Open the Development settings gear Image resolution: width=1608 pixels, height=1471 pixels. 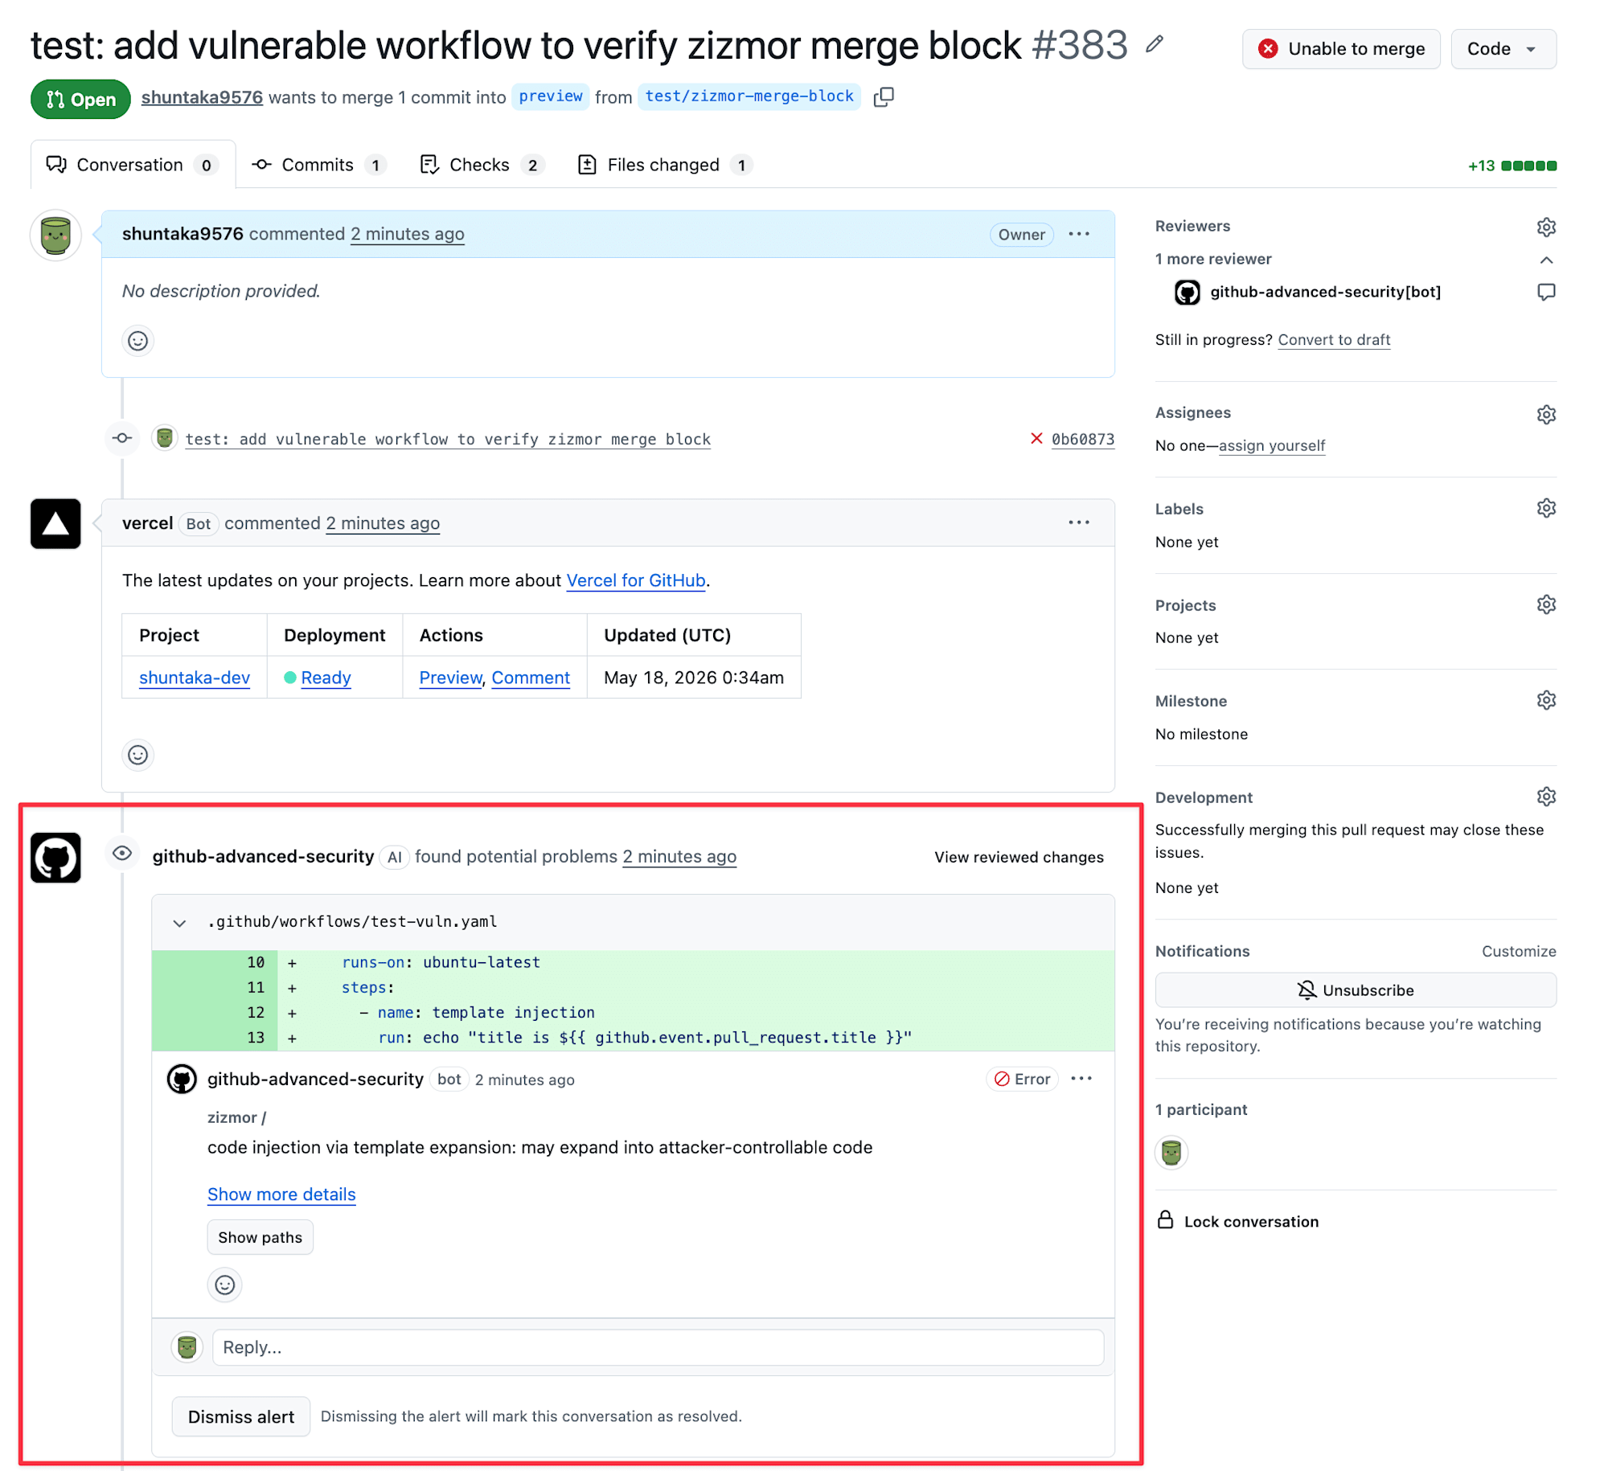tap(1546, 797)
